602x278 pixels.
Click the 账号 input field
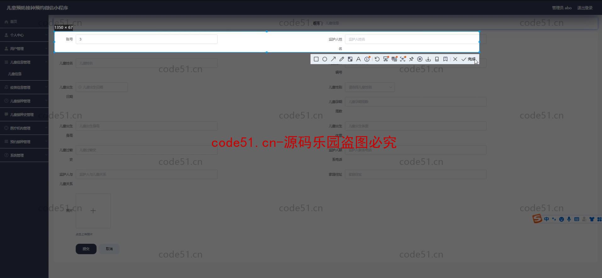[x=147, y=39]
